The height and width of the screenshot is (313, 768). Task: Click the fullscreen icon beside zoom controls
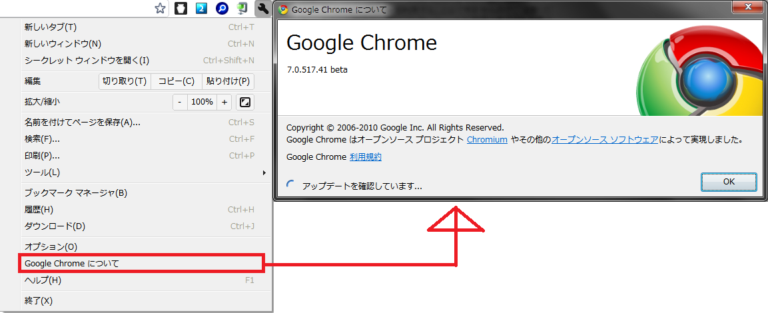click(x=245, y=102)
